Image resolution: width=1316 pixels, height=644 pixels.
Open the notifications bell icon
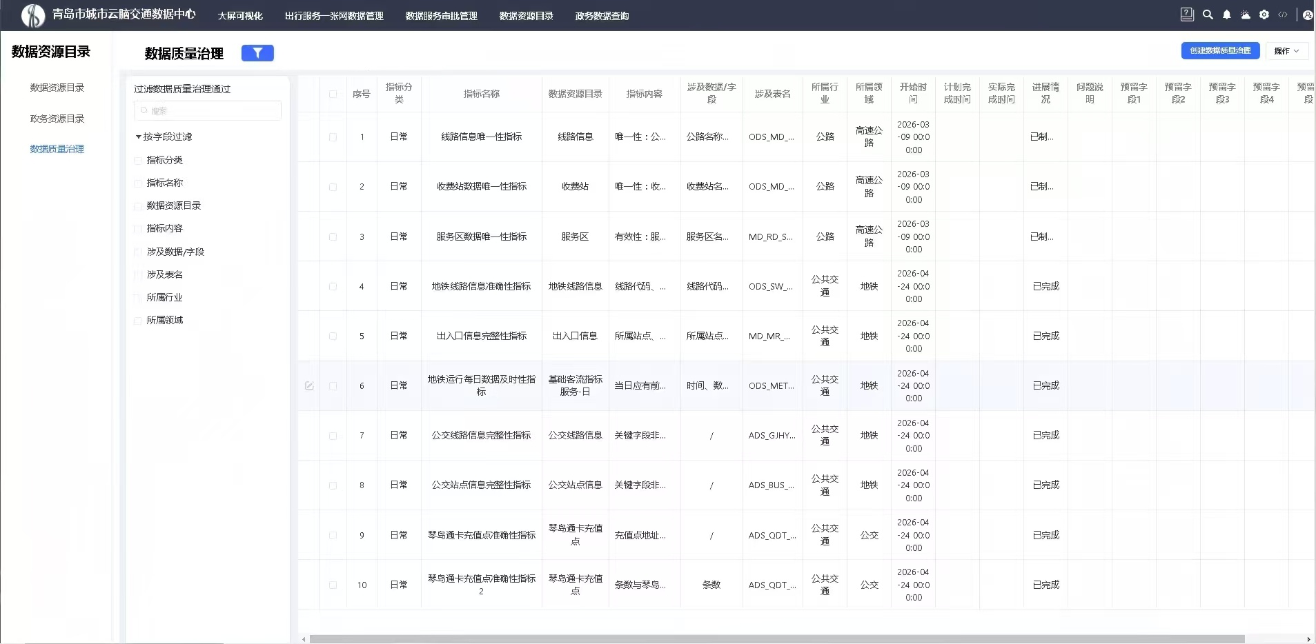pyautogui.click(x=1227, y=14)
